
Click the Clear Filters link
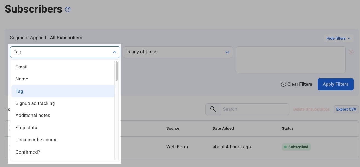click(299, 84)
